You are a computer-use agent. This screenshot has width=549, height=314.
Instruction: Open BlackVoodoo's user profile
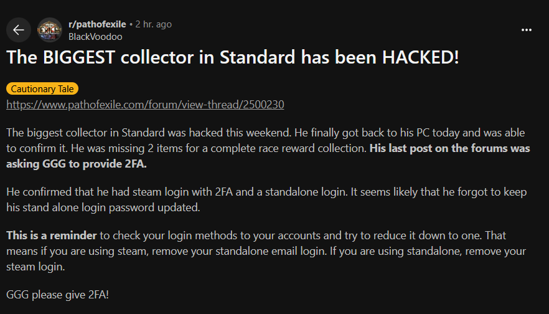pyautogui.click(x=95, y=37)
